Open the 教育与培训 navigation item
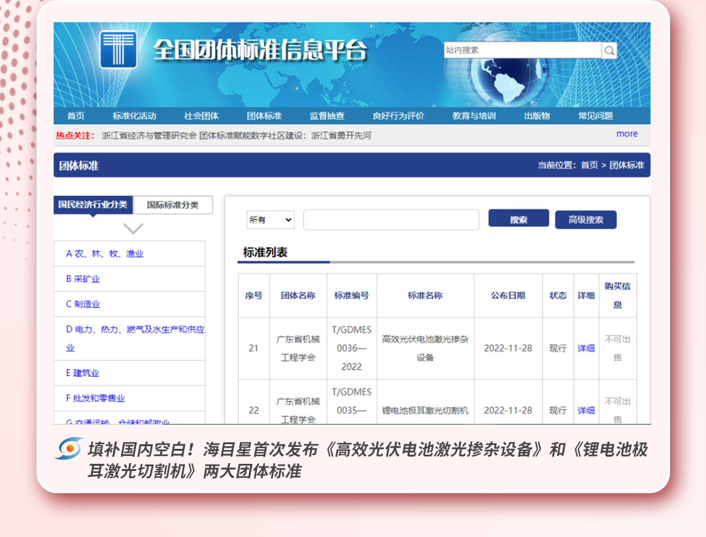706x537 pixels. click(x=474, y=116)
